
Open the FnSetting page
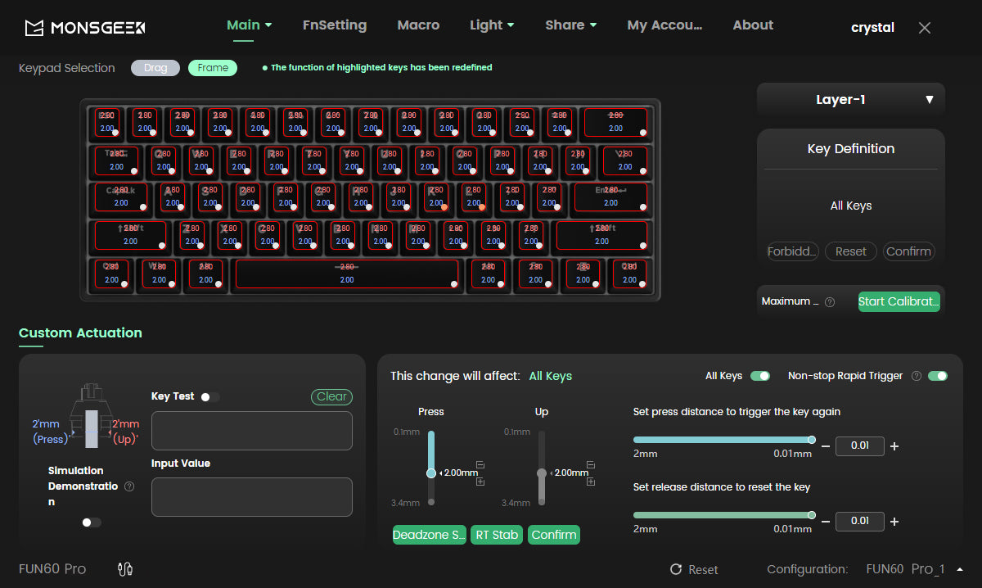point(335,25)
